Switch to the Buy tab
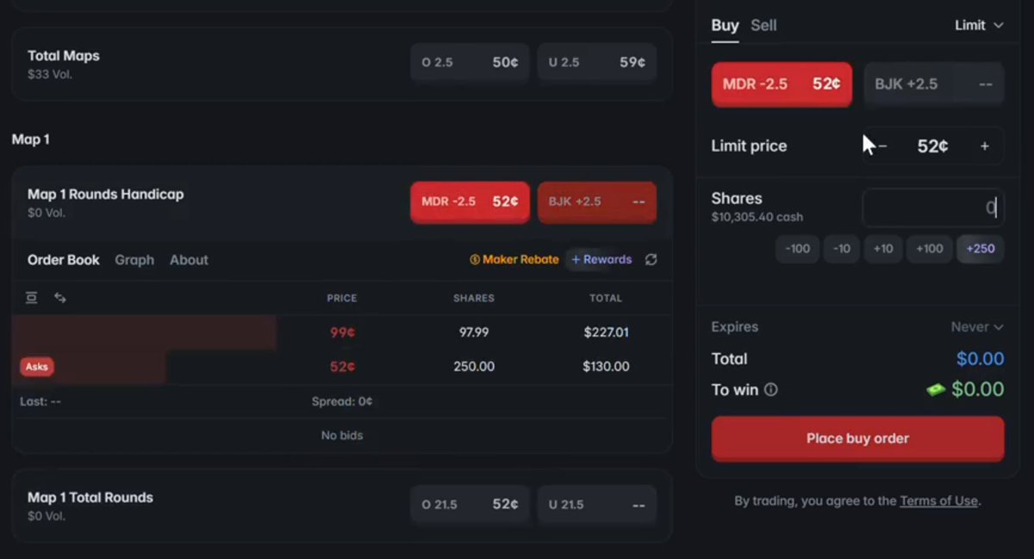 coord(725,25)
